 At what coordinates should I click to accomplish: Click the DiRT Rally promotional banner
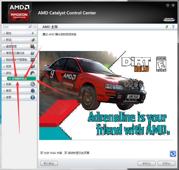pos(106,95)
